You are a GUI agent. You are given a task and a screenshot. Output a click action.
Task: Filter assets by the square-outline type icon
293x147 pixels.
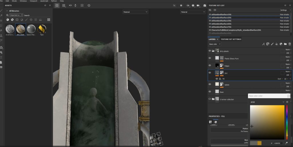tap(17, 20)
